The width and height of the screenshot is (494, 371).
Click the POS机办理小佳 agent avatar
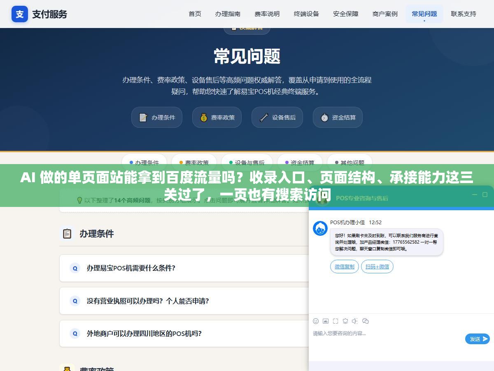320,228
